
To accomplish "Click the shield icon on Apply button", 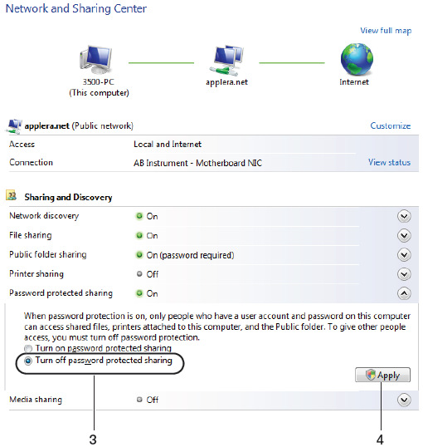I will click(371, 375).
